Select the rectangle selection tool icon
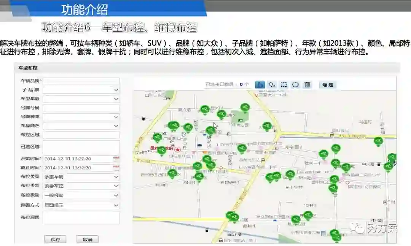 click(x=284, y=85)
